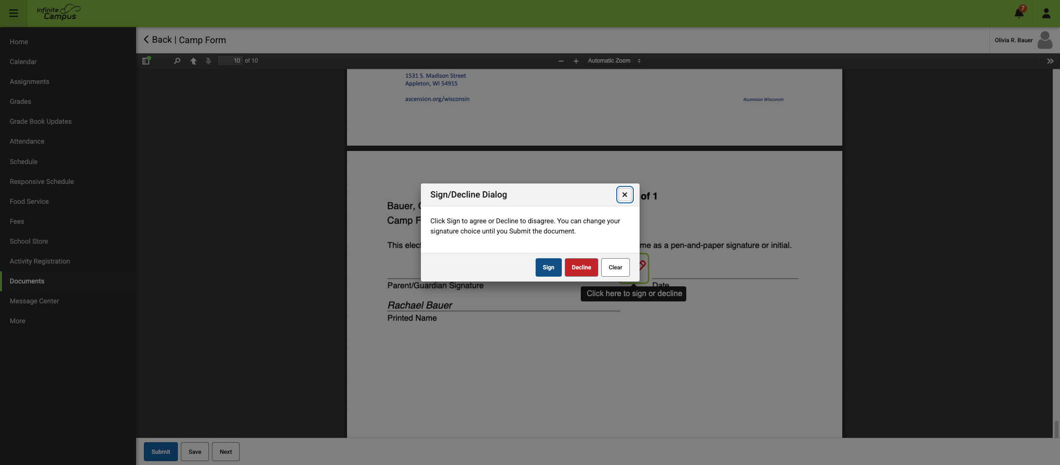This screenshot has width=1060, height=465.
Task: Click the Olivia R. Bauer name
Action: pos(1013,40)
